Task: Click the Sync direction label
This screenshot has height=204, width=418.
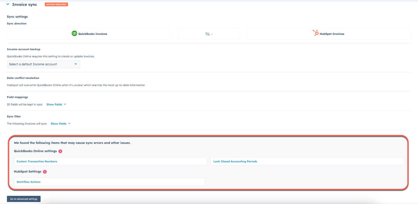Action: [17, 24]
